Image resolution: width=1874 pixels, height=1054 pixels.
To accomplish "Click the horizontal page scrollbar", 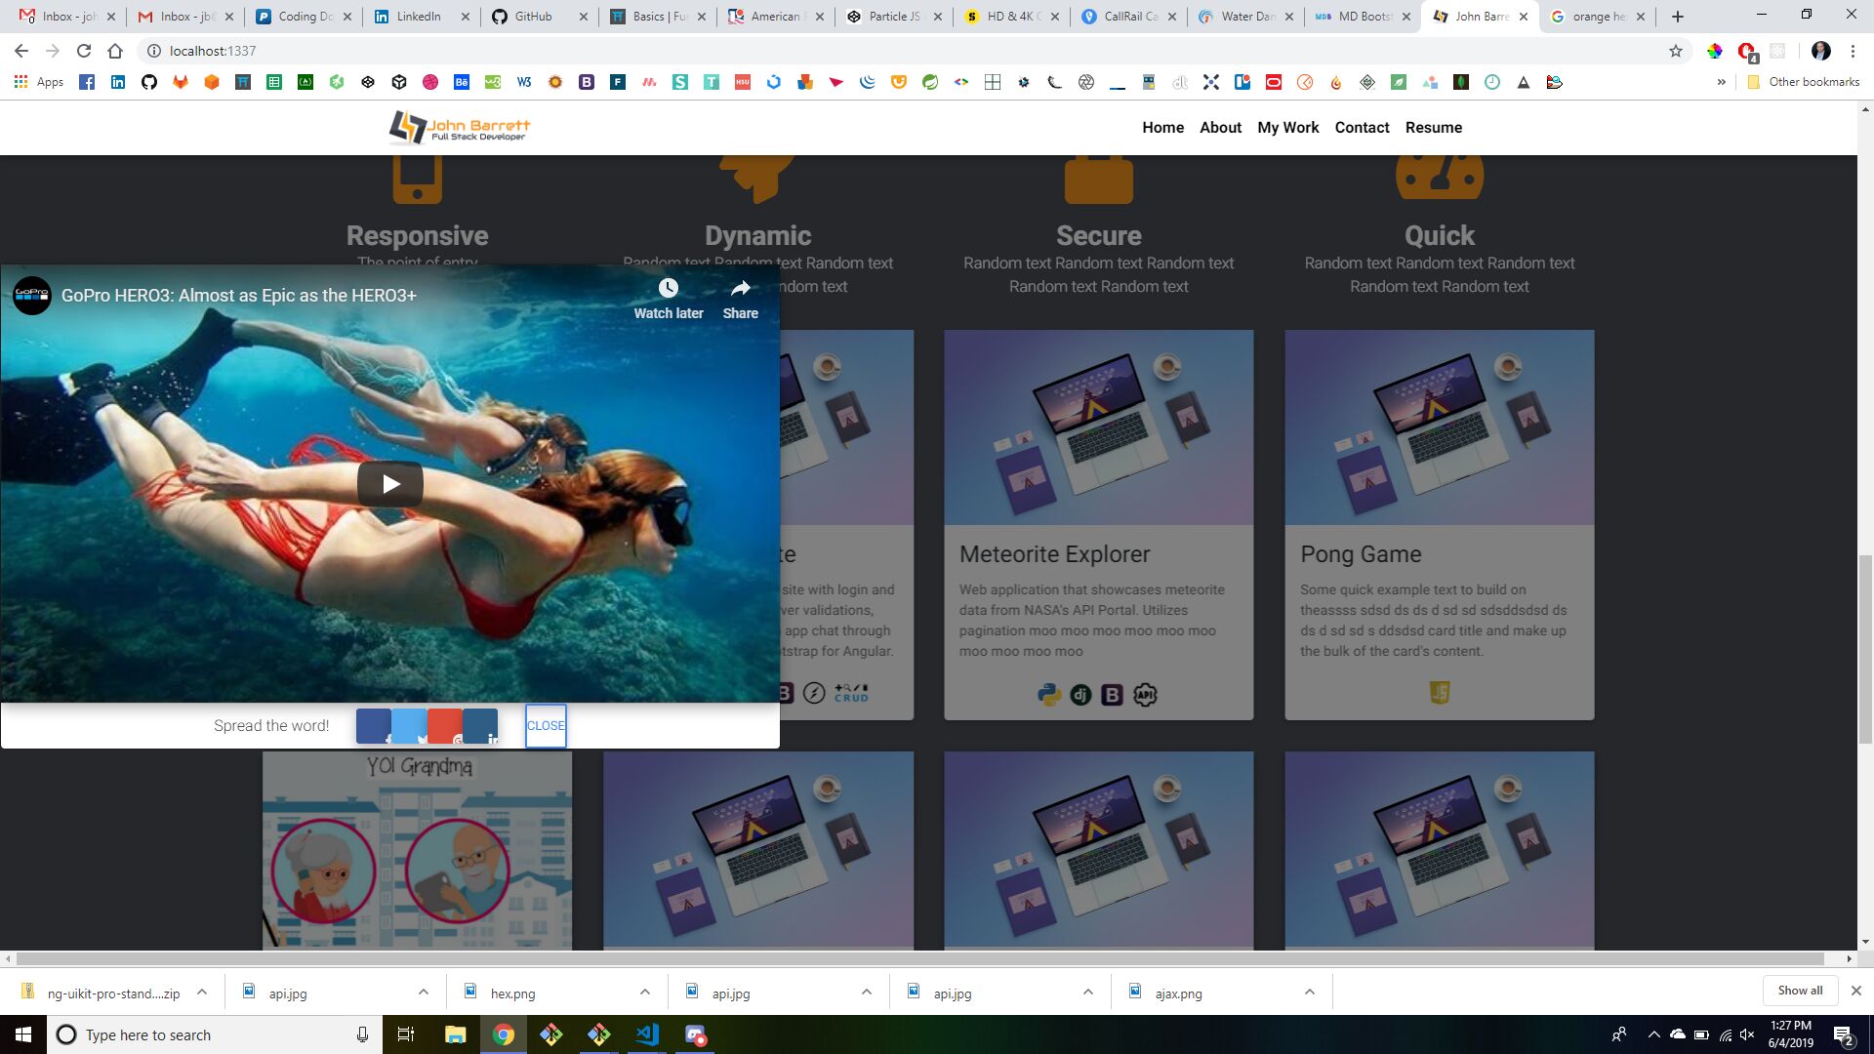I will (x=920, y=958).
